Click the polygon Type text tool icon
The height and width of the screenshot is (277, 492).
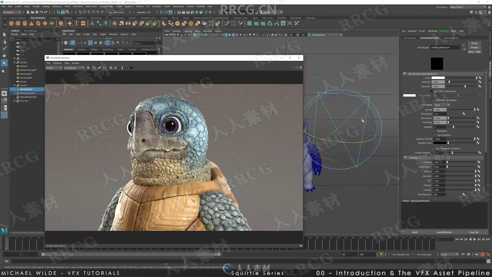(76, 24)
